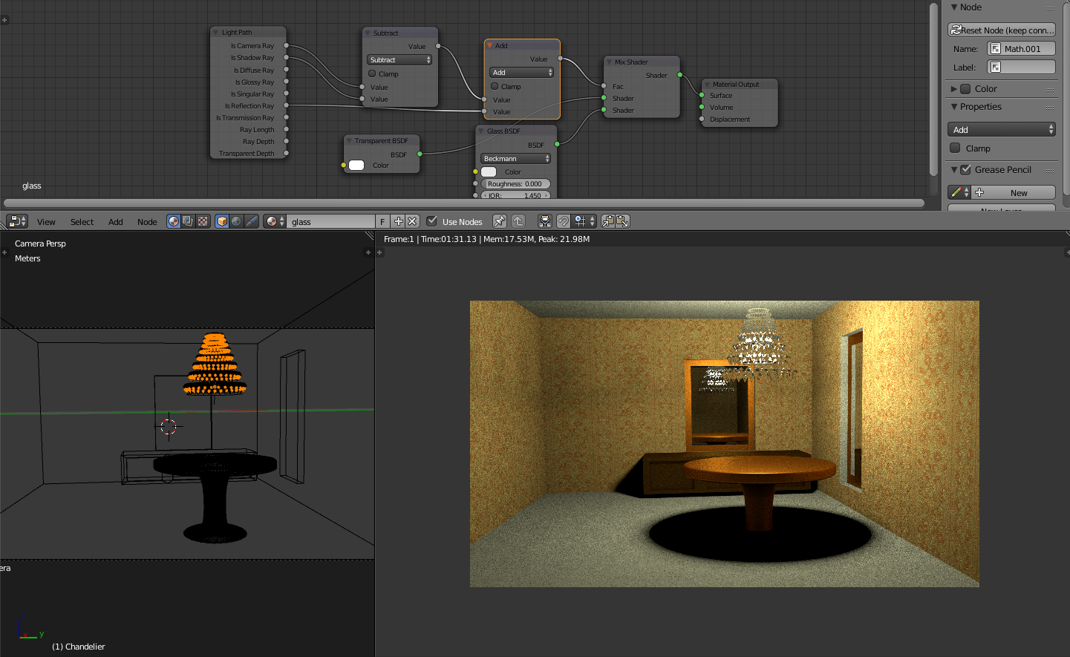Viewport: 1070px width, 657px height.
Task: Adjust Roughness 0.000 slider
Action: 515,184
